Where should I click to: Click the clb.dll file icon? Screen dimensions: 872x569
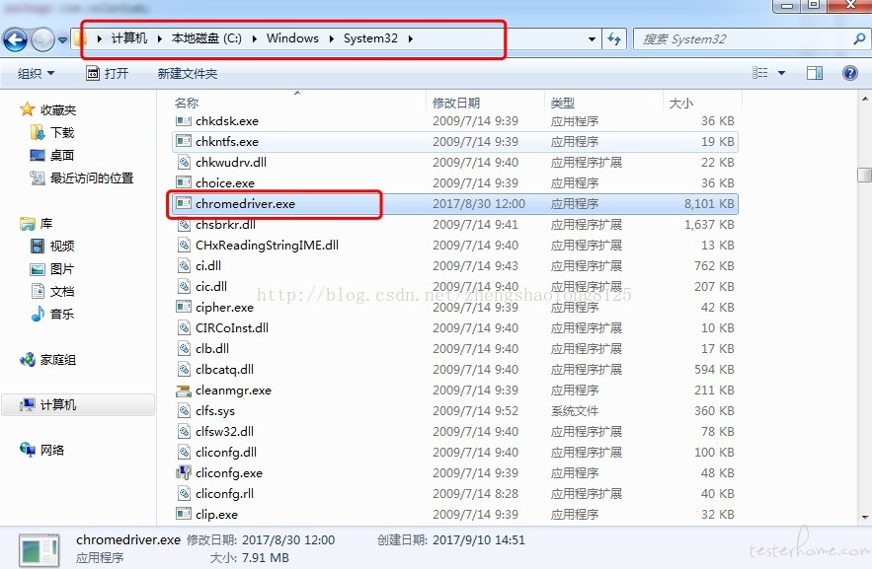click(x=184, y=349)
